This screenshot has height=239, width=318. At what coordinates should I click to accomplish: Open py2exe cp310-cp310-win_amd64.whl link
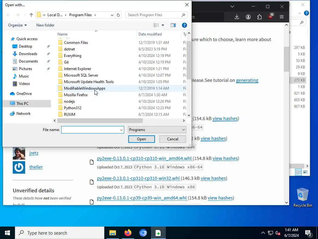[144, 158]
